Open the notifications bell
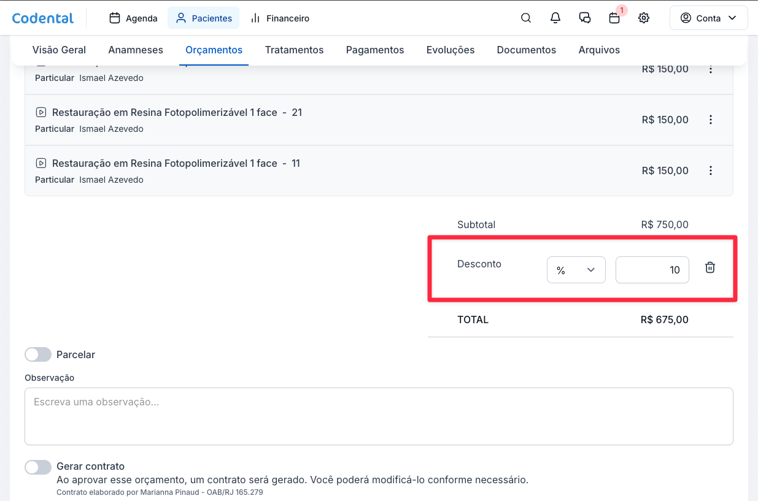The height and width of the screenshot is (501, 758). click(x=555, y=18)
